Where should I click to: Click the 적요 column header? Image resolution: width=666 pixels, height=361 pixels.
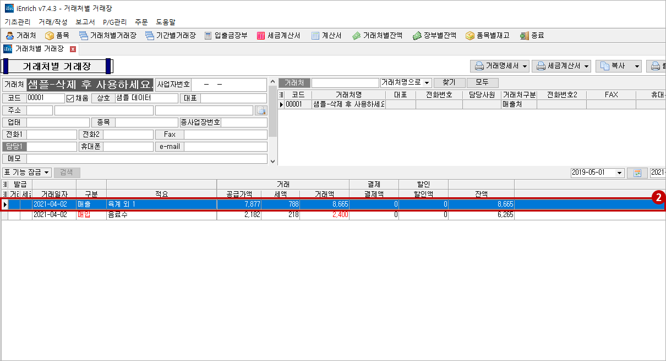pyautogui.click(x=161, y=194)
